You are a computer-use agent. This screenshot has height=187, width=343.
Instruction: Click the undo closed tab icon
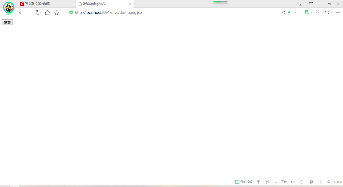(327, 13)
